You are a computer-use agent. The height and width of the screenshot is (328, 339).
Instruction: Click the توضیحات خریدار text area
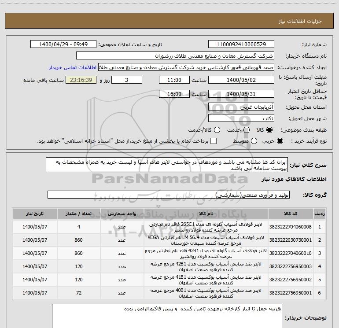[167, 316]
